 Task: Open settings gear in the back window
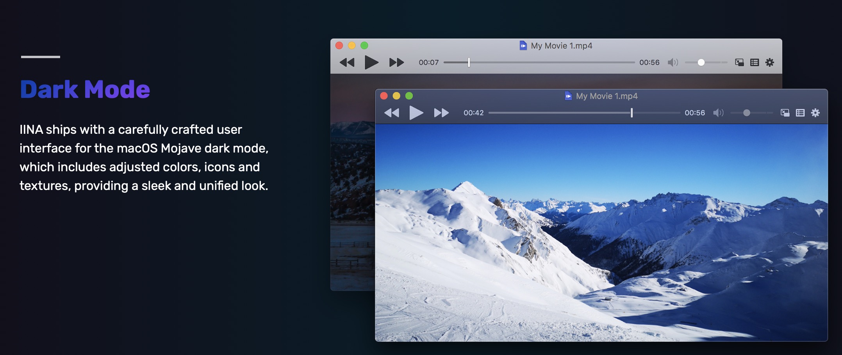[770, 62]
